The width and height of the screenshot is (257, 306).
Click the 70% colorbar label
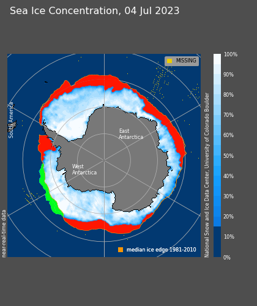228,115
